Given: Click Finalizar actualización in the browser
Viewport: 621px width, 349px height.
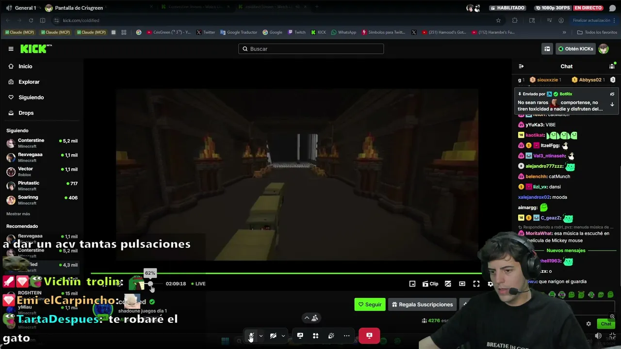Looking at the screenshot, I should click(x=591, y=20).
